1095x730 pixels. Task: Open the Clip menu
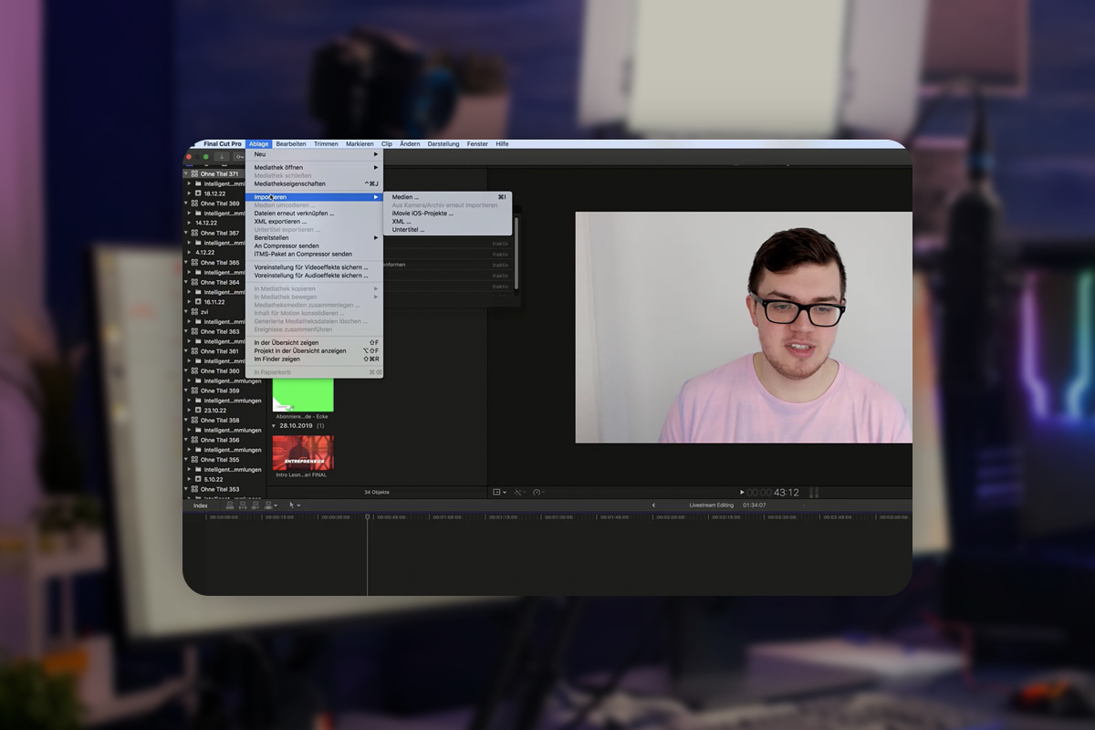pos(387,144)
